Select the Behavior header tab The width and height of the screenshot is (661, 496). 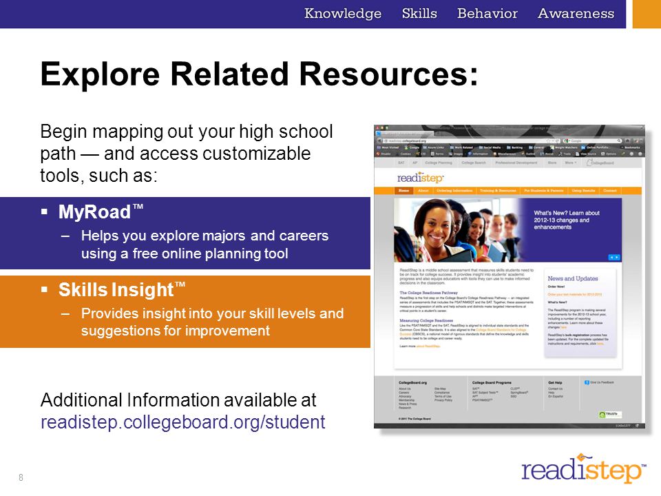(x=487, y=14)
